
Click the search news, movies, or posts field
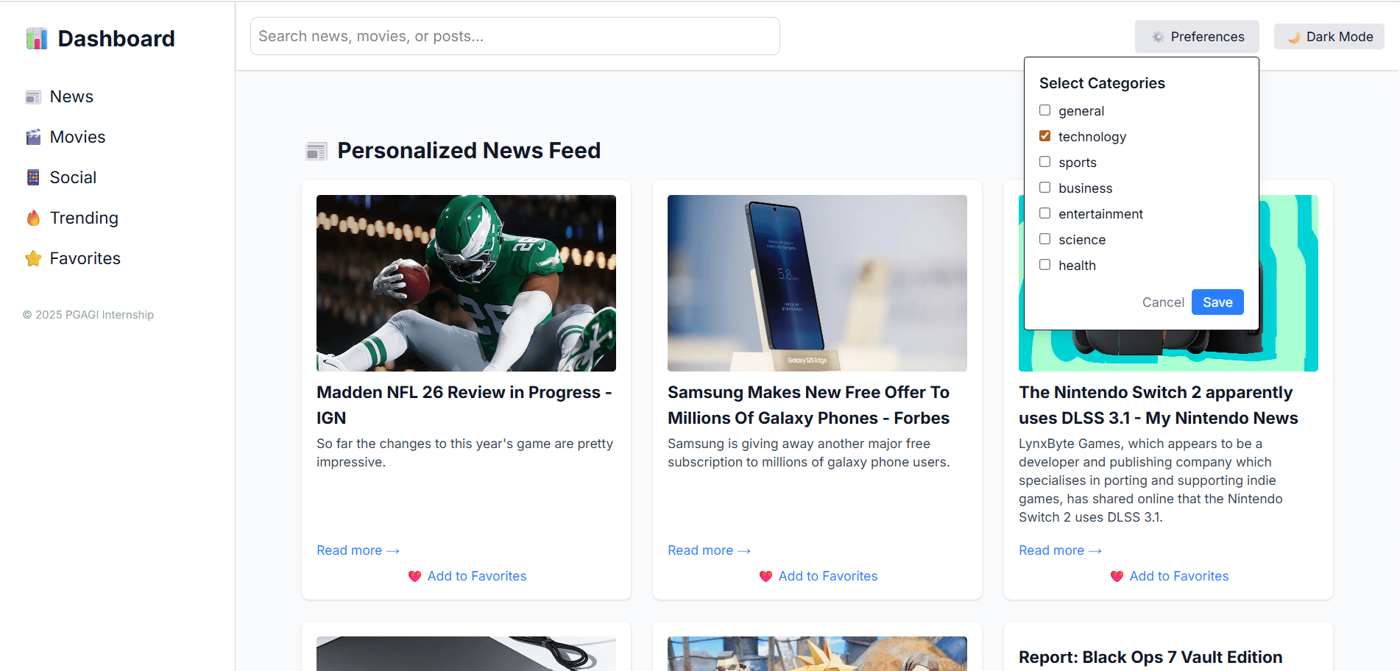[515, 37]
